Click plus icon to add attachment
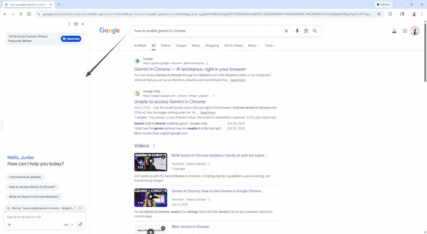 click(9, 225)
